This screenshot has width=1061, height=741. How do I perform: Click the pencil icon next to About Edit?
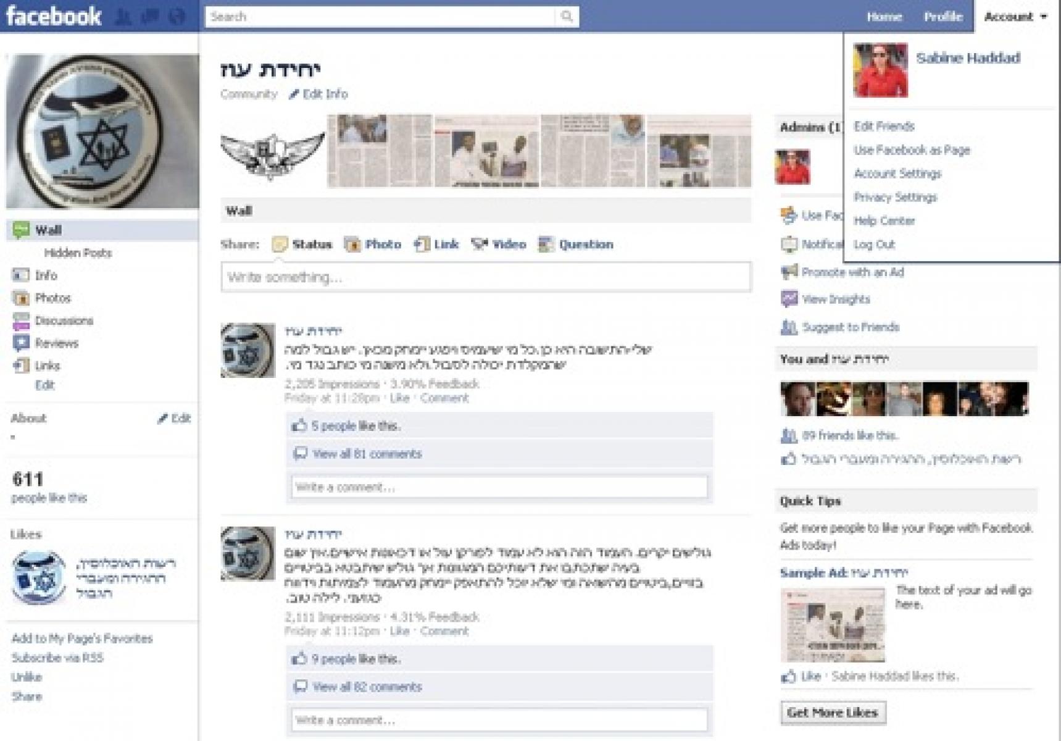(162, 419)
